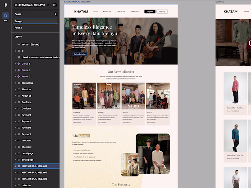
Task: Click the Nadim collection image
Action: tap(133, 96)
